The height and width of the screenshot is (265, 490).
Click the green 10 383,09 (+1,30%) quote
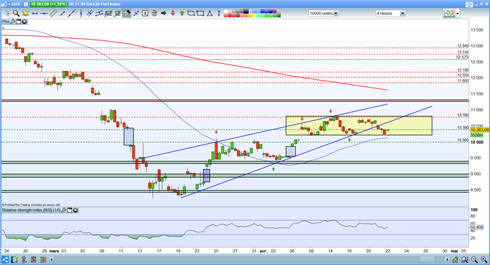pyautogui.click(x=49, y=4)
